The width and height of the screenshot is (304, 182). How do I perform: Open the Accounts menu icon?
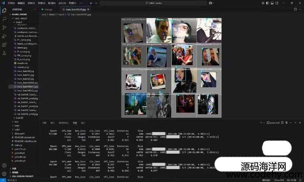(4, 165)
